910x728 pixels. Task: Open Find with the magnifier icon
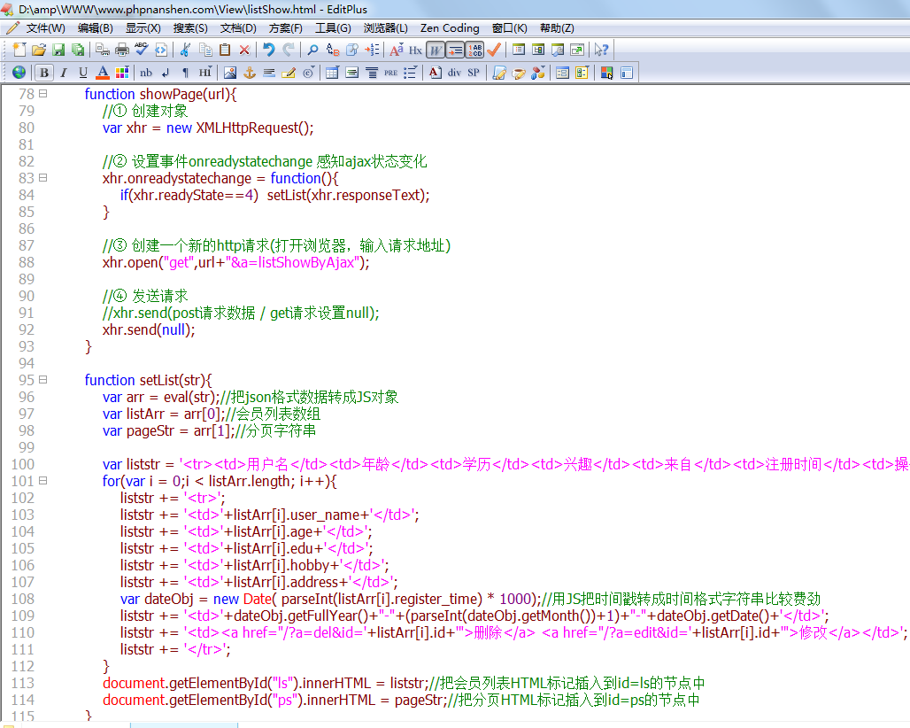point(312,50)
